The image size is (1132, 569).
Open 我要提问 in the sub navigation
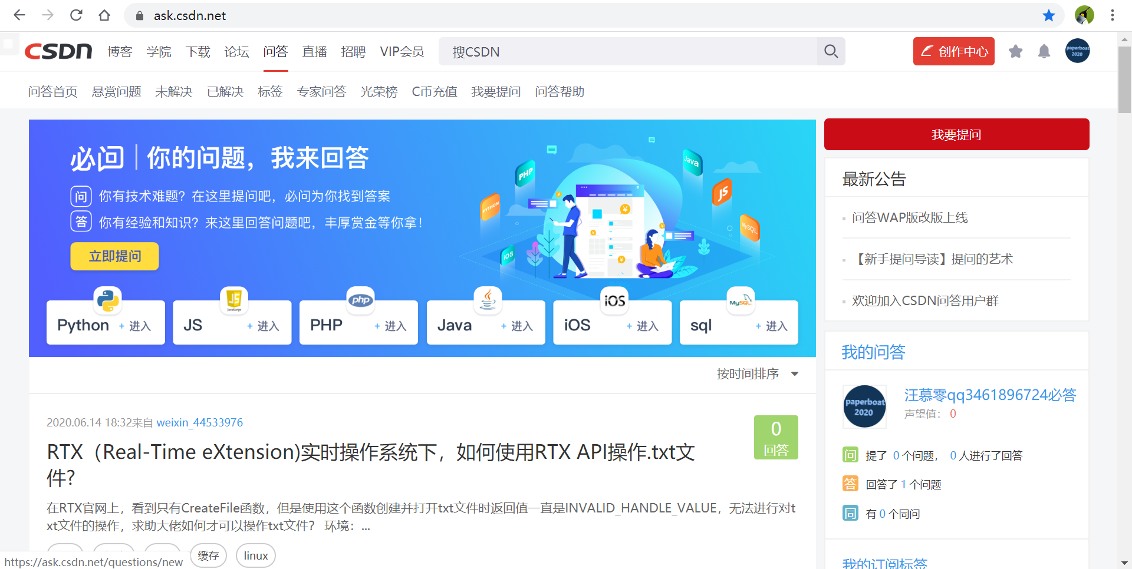point(496,92)
